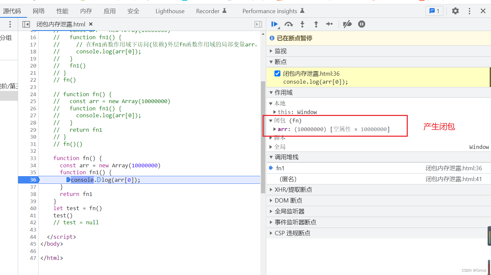Screen dimensions: 491x275
Task: Switch to the 性能 tab
Action: point(62,11)
